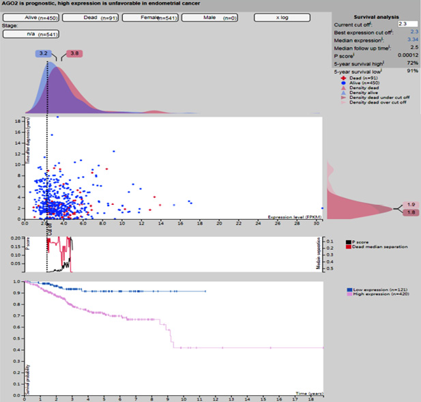Click the Low expression (n=121) legend text
Viewport: 421px width, 402px height.
tap(380, 290)
